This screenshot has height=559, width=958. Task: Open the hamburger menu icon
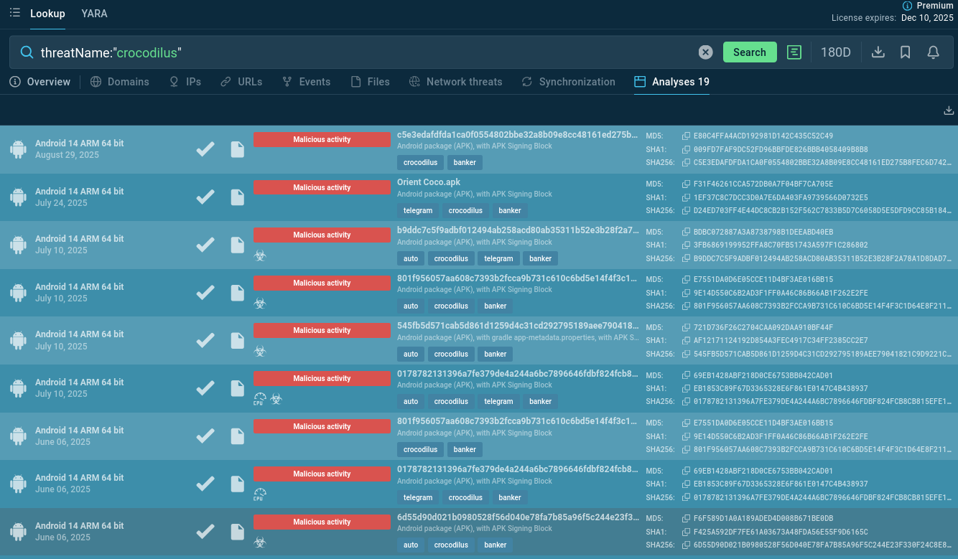click(15, 13)
